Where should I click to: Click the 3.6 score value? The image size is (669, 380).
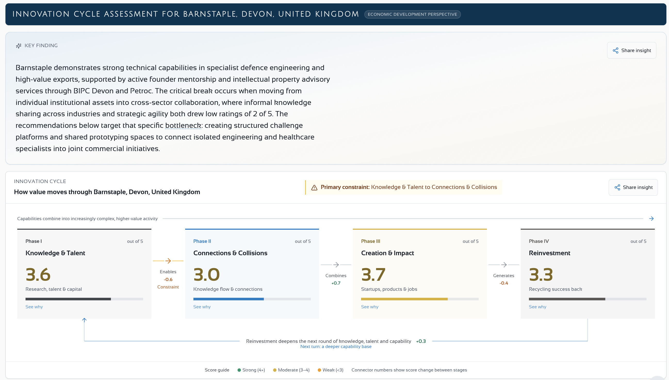click(x=38, y=275)
